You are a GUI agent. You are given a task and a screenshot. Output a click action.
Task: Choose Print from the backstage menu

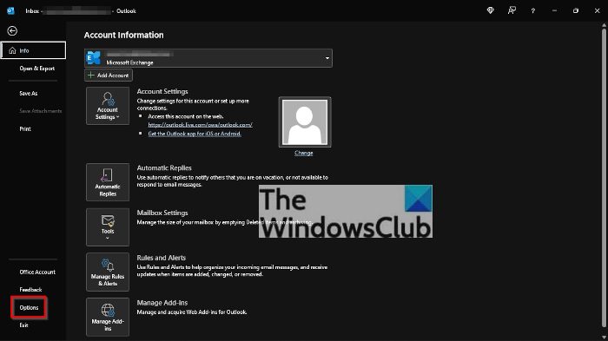coord(25,129)
